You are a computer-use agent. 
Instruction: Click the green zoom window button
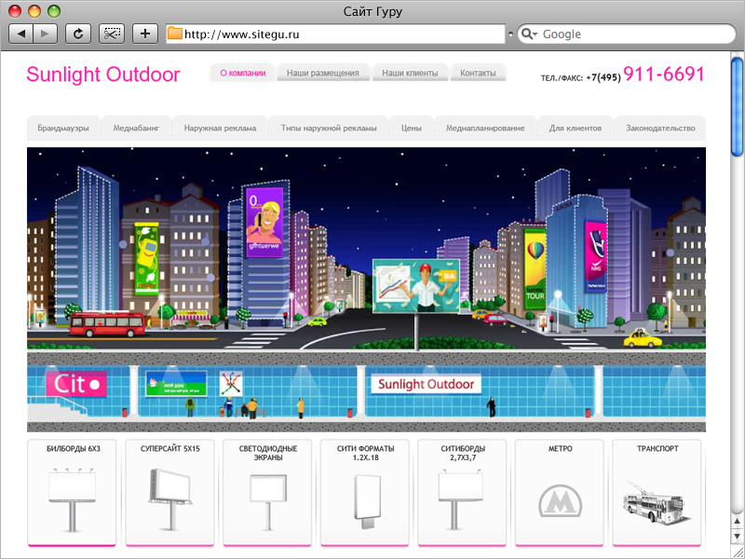pyautogui.click(x=54, y=11)
